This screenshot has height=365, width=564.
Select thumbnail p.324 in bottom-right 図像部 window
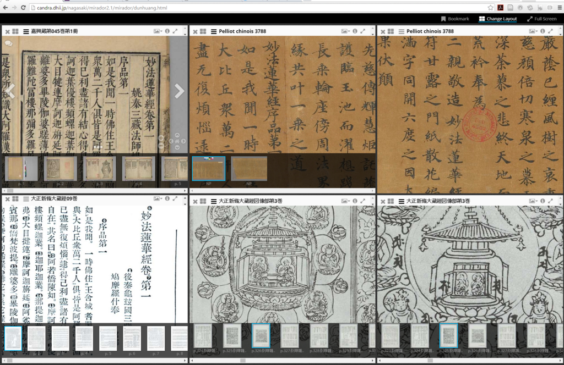click(x=420, y=335)
